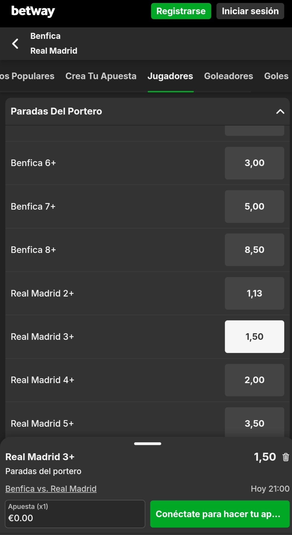Switch to the Goleadores tab

point(229,76)
